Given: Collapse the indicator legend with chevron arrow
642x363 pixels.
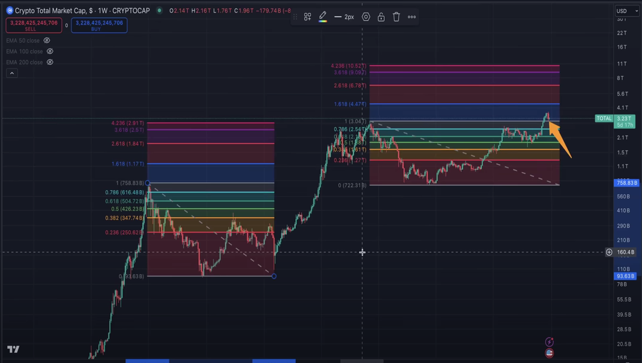Looking at the screenshot, I should 11,73.
